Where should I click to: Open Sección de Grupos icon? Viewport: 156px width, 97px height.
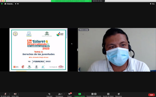pos(108,94)
